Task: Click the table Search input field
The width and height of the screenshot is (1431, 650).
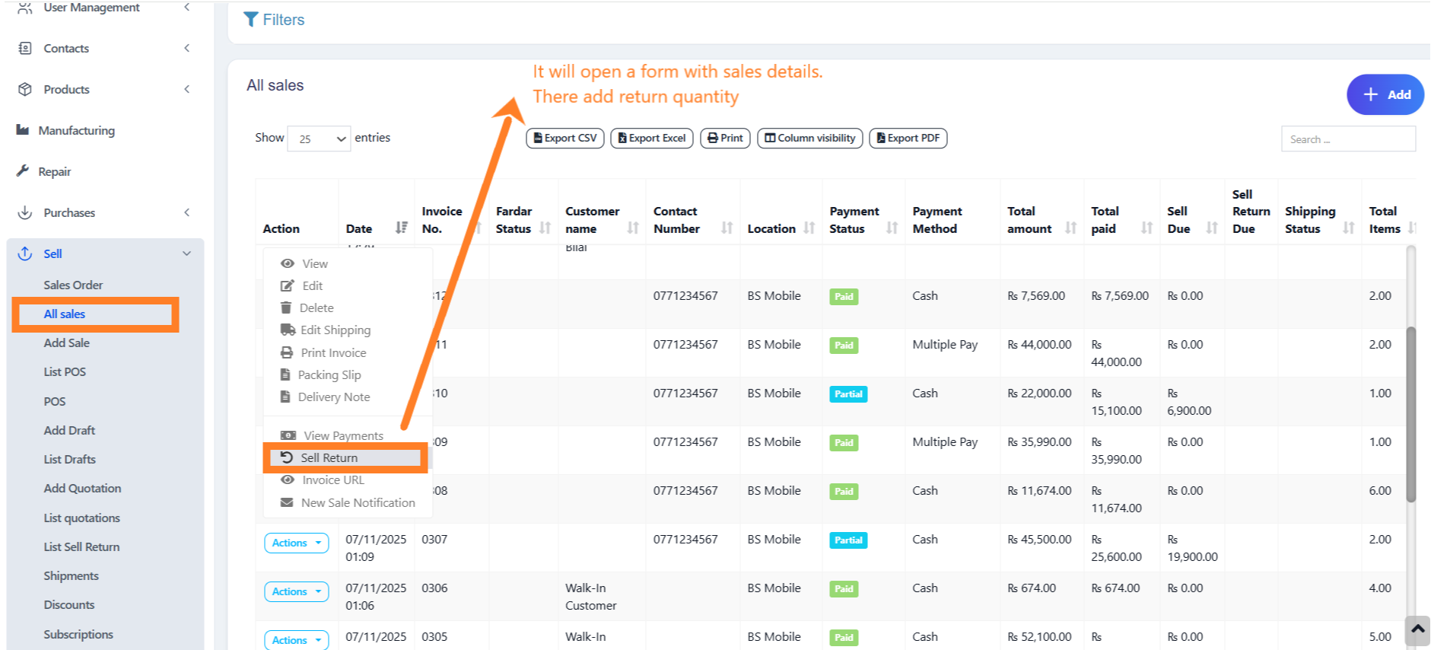Action: pyautogui.click(x=1347, y=139)
